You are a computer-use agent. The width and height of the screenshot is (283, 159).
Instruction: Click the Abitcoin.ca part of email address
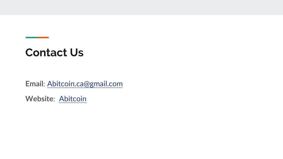click(65, 84)
